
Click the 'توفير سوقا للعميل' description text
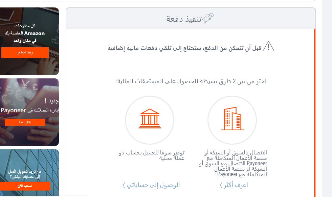pyautogui.click(x=152, y=155)
